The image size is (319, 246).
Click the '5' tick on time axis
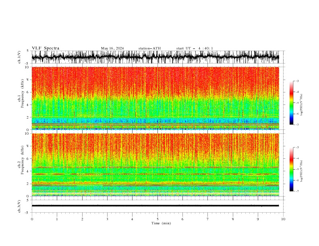click(157, 219)
